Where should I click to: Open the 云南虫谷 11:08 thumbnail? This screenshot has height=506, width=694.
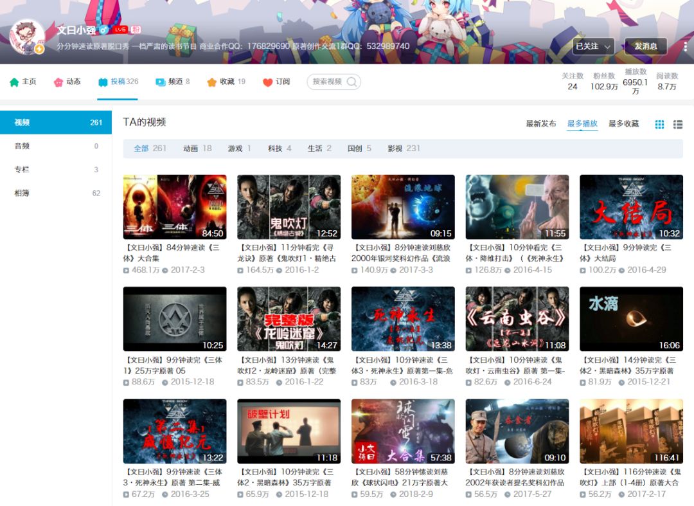[x=517, y=319]
